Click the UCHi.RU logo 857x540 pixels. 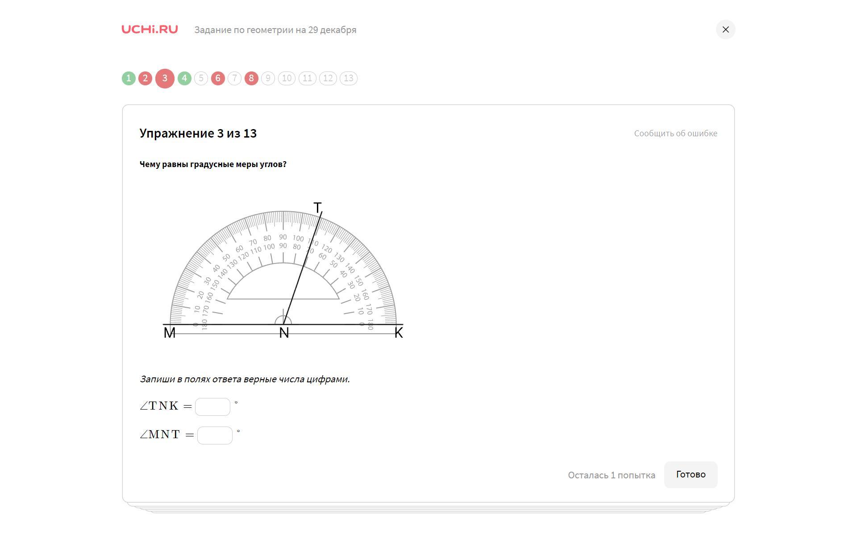click(150, 29)
